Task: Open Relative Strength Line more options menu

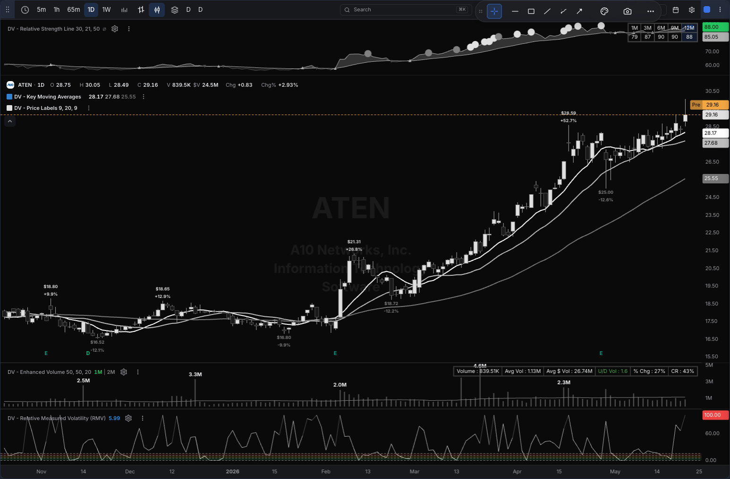Action: [x=128, y=29]
